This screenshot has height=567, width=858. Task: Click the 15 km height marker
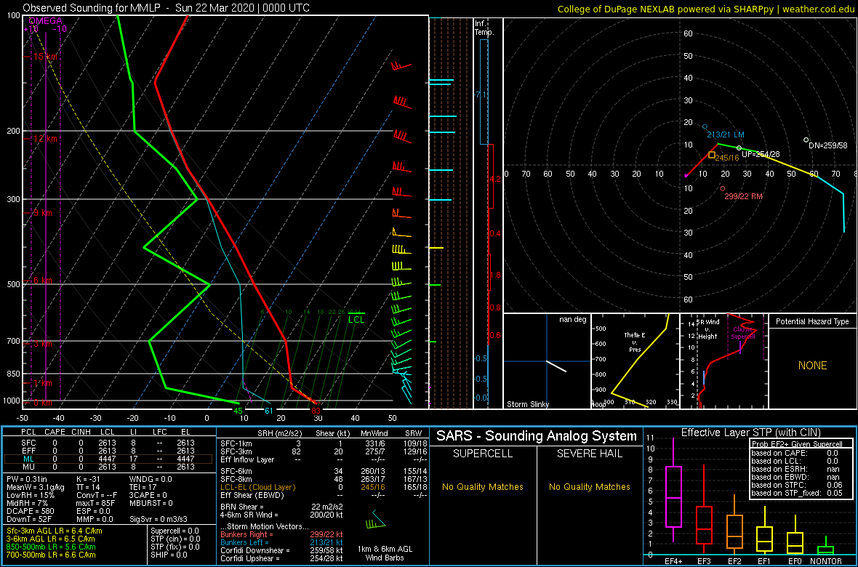[45, 57]
